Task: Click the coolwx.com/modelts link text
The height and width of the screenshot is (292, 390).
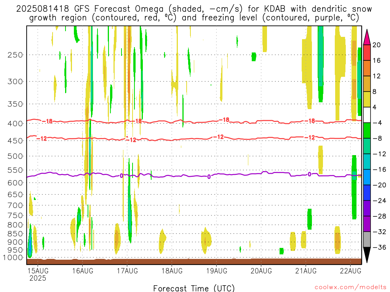Action: [x=350, y=287]
